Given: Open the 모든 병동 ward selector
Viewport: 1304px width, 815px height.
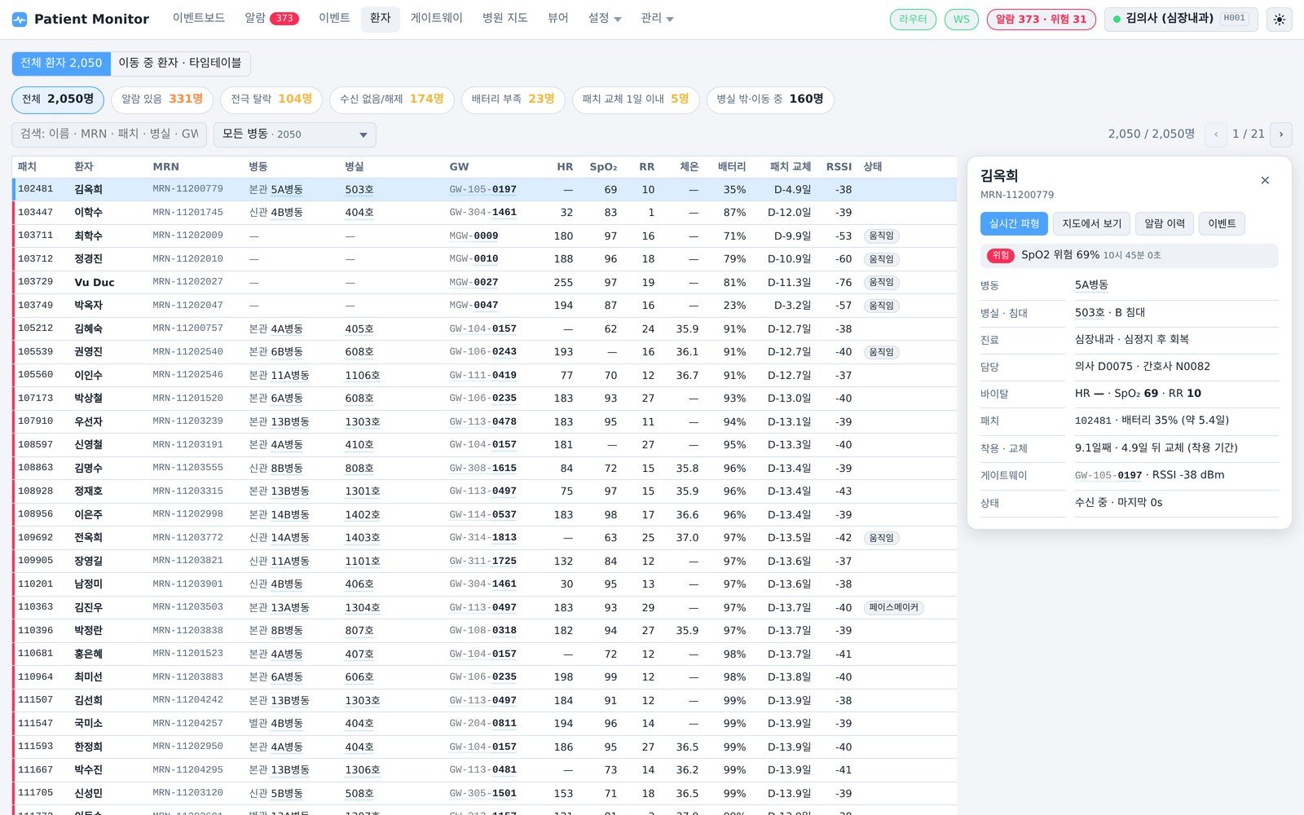Looking at the screenshot, I should (295, 134).
